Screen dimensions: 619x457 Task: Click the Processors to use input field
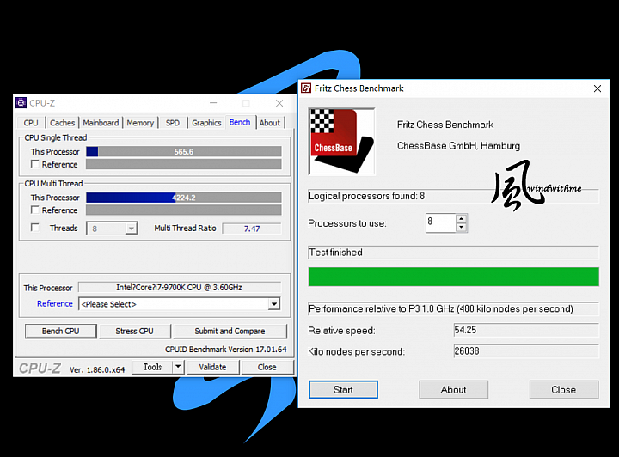441,222
